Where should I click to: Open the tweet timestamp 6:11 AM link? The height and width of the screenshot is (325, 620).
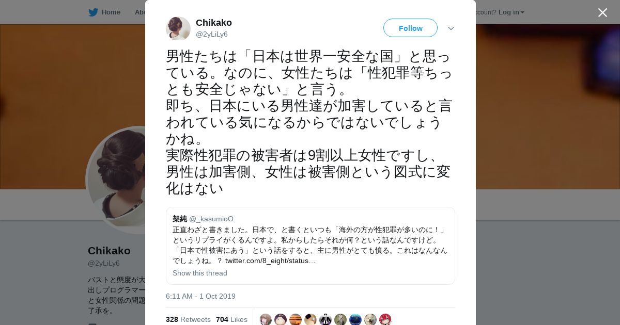(x=200, y=296)
